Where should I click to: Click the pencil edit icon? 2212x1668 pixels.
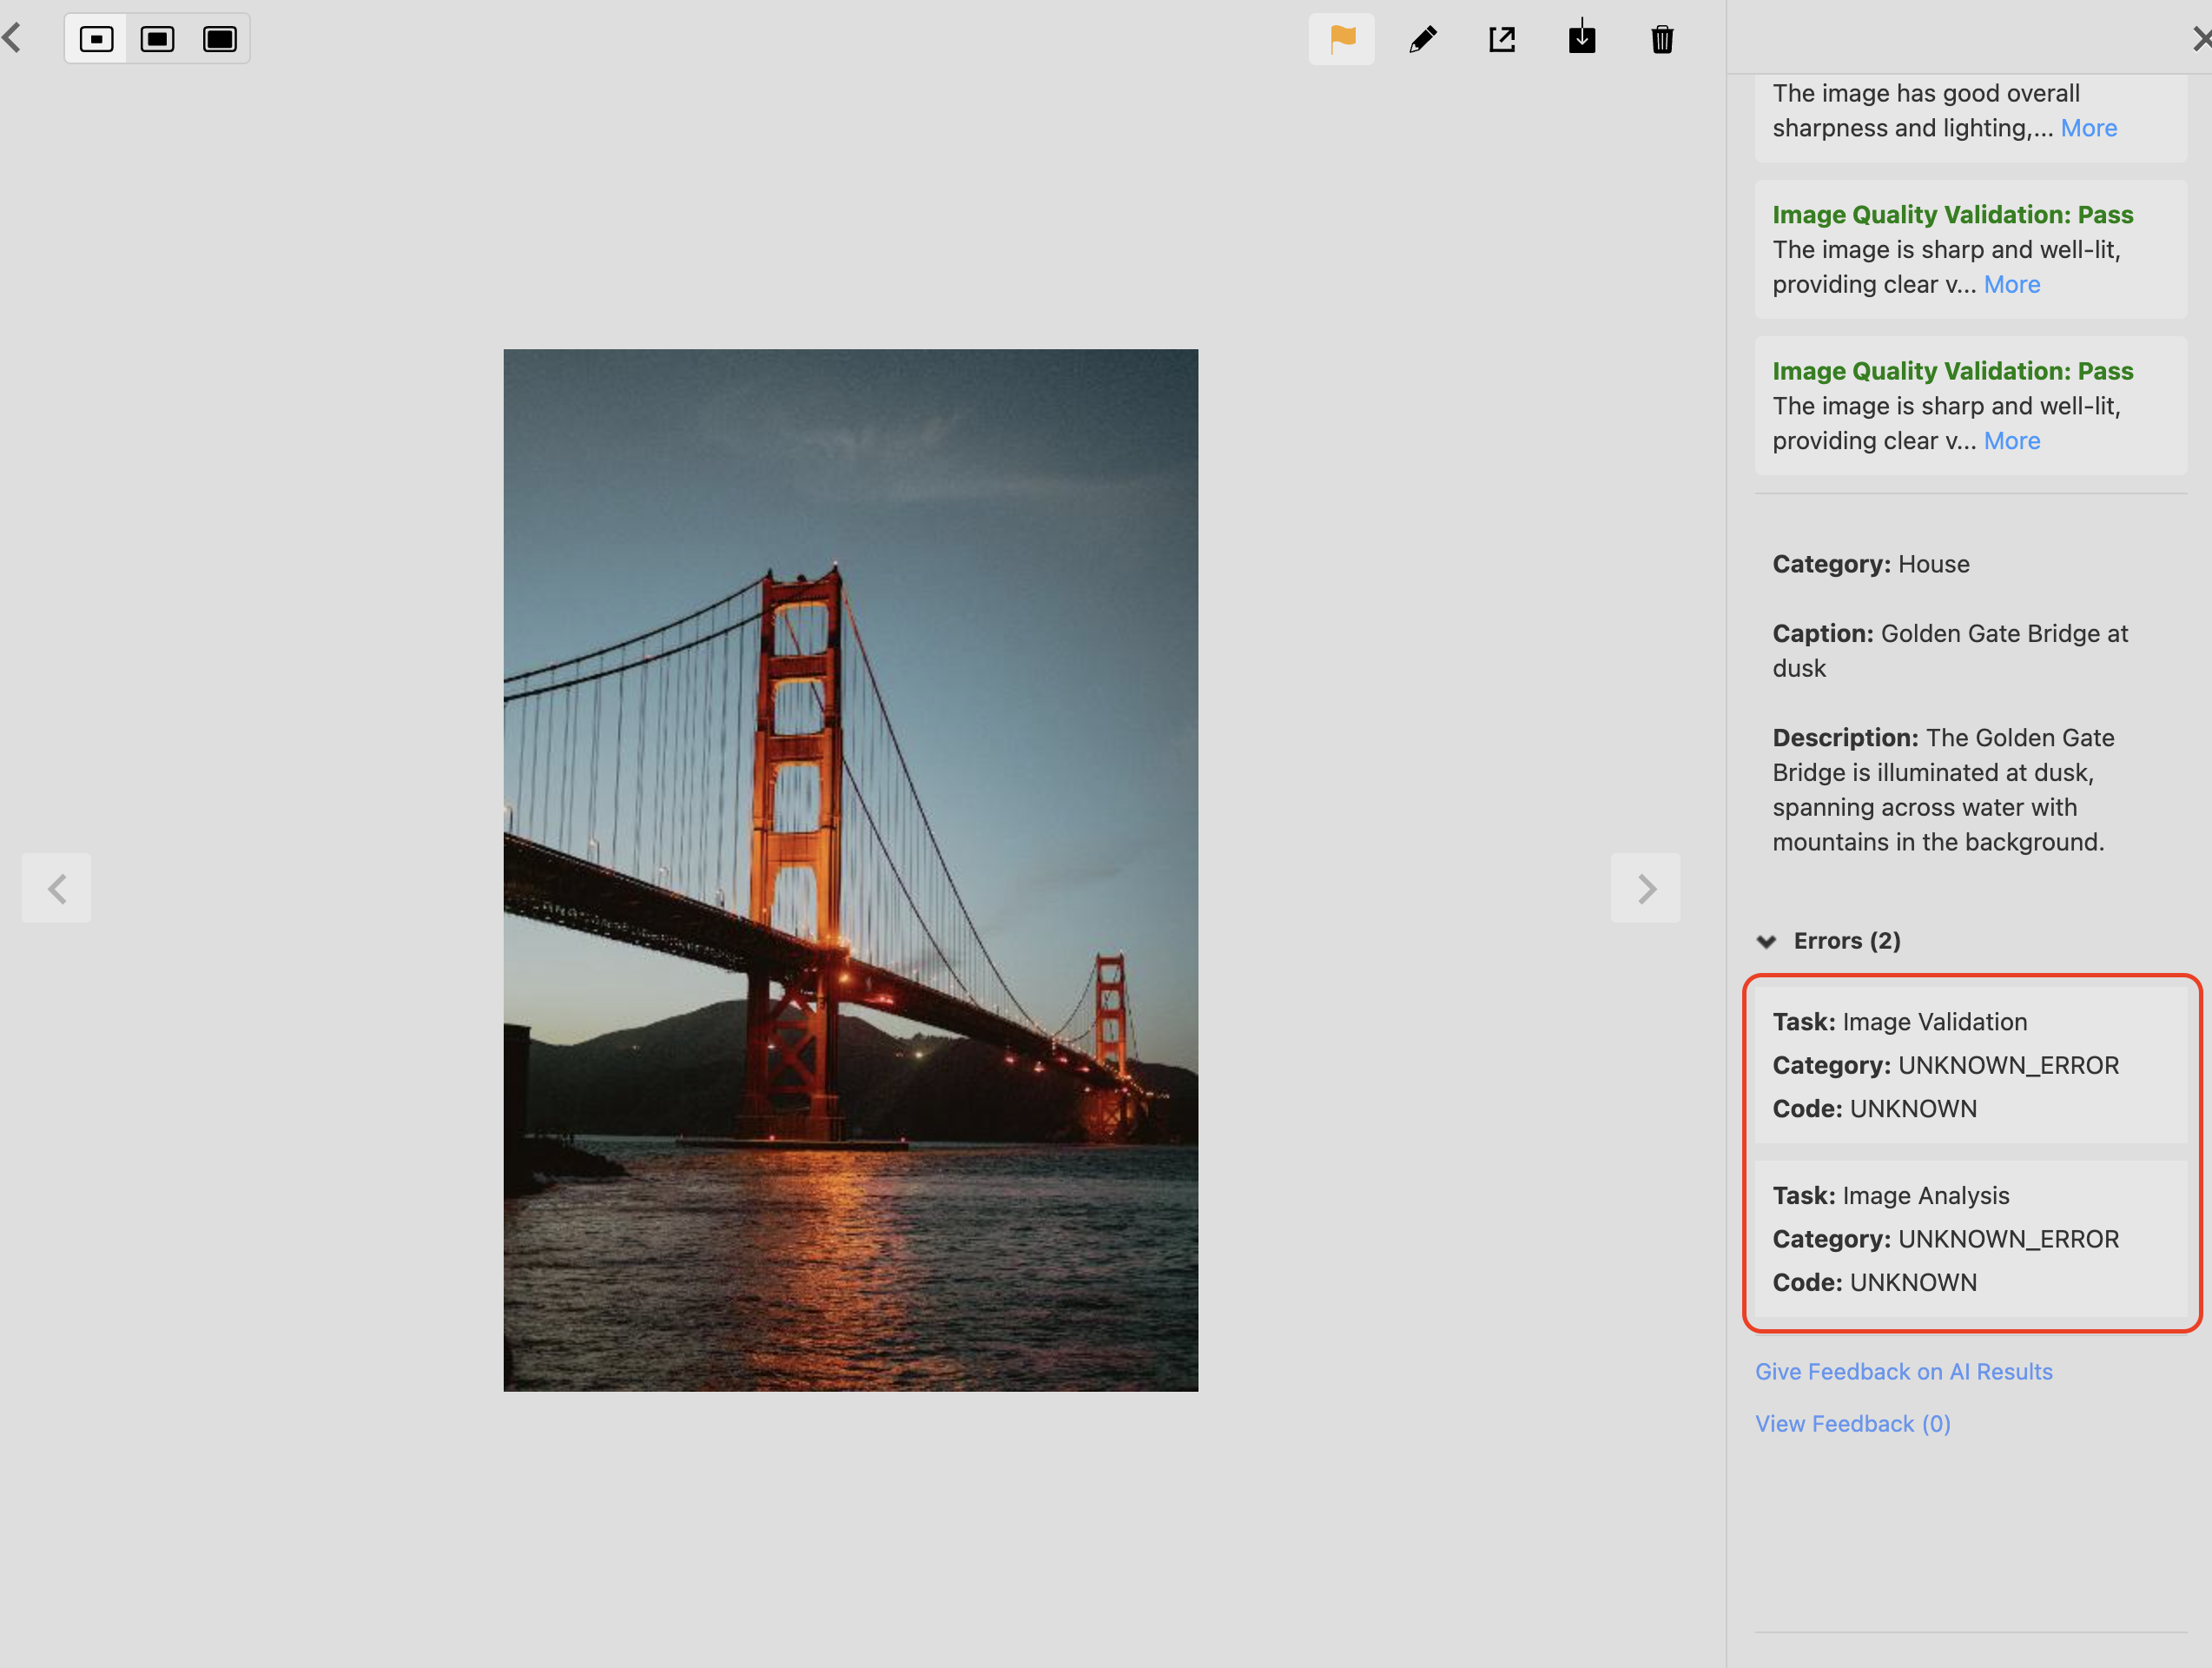[x=1422, y=39]
